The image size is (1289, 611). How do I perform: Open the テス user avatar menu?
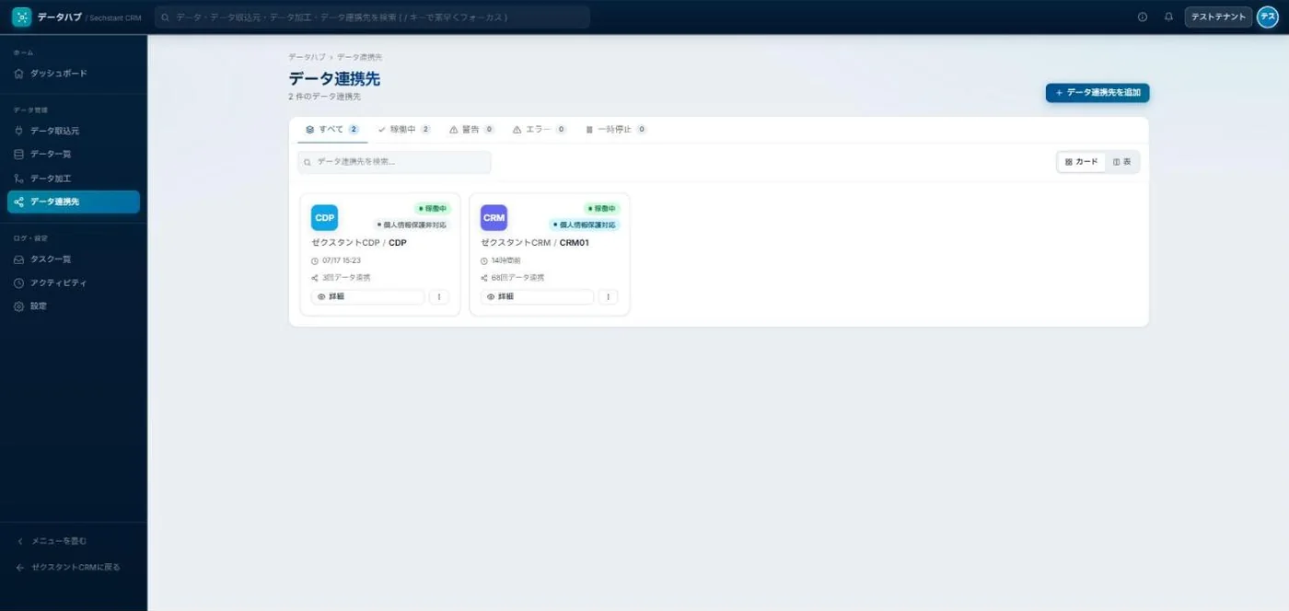tap(1268, 17)
